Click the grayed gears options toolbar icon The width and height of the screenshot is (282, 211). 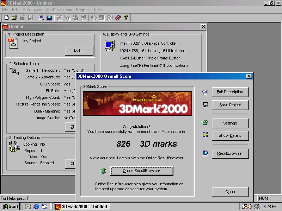[x=75, y=18]
